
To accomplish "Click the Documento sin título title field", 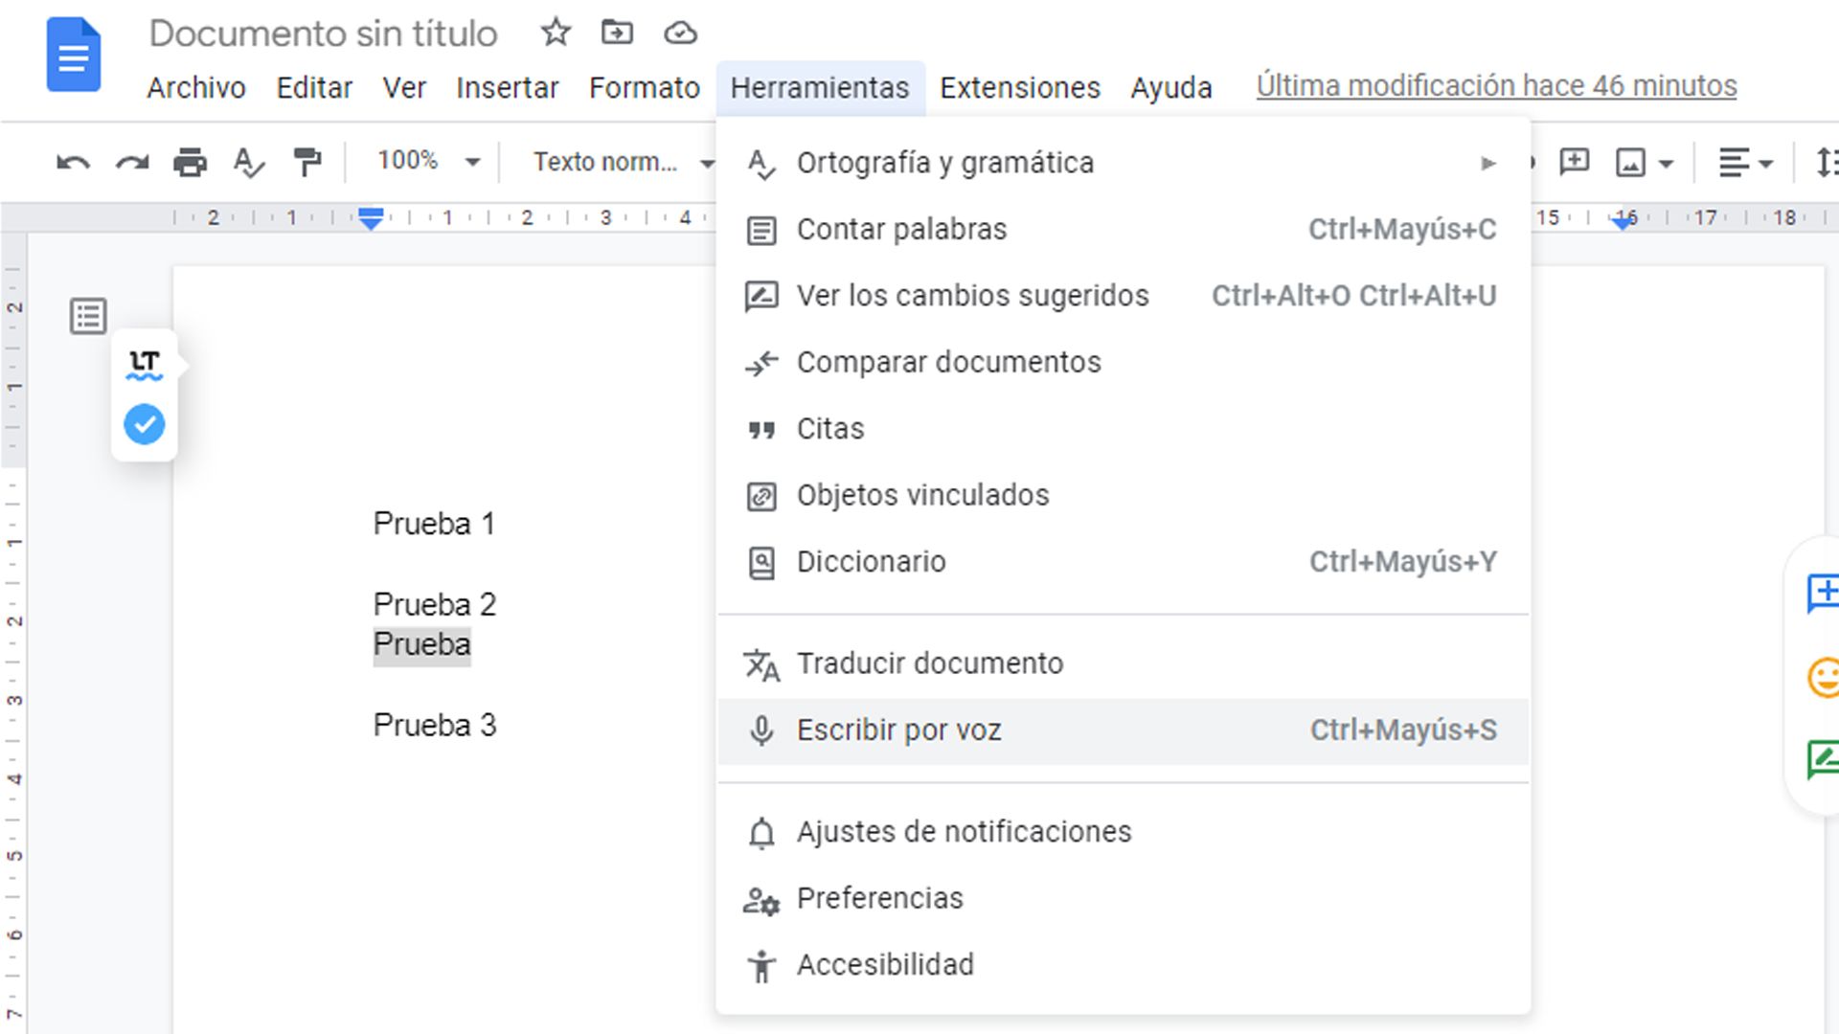I will [323, 32].
